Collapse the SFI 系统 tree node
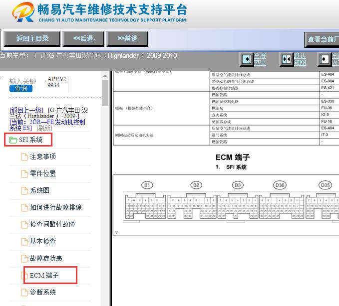 pos(30,140)
